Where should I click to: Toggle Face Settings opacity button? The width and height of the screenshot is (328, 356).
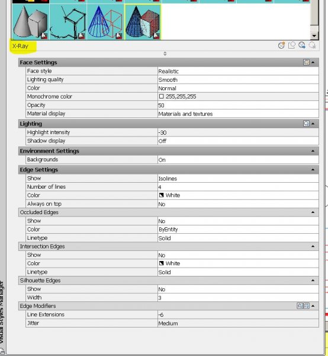coord(306,62)
